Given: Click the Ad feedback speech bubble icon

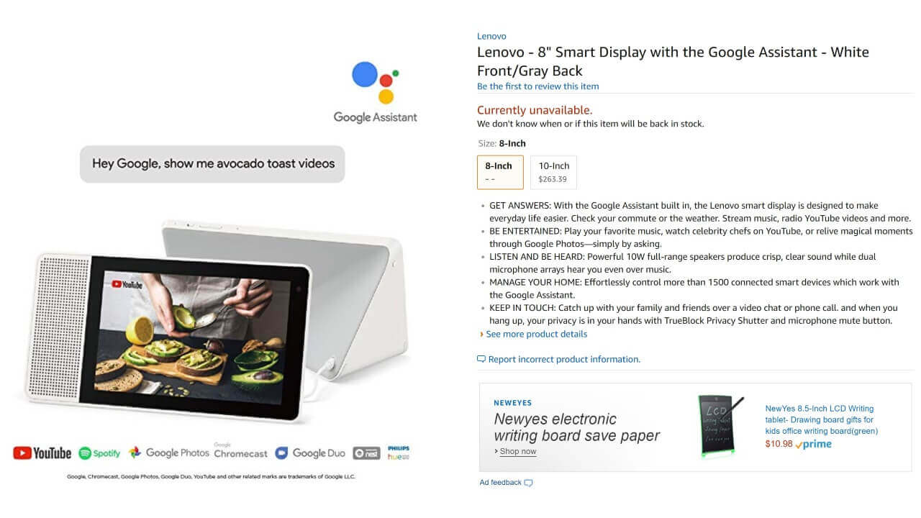Looking at the screenshot, I should click(529, 483).
